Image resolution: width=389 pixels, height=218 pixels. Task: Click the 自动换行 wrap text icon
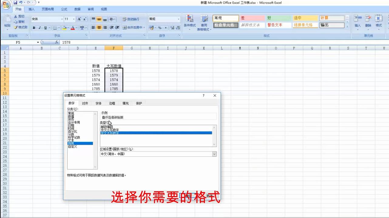click(x=133, y=19)
